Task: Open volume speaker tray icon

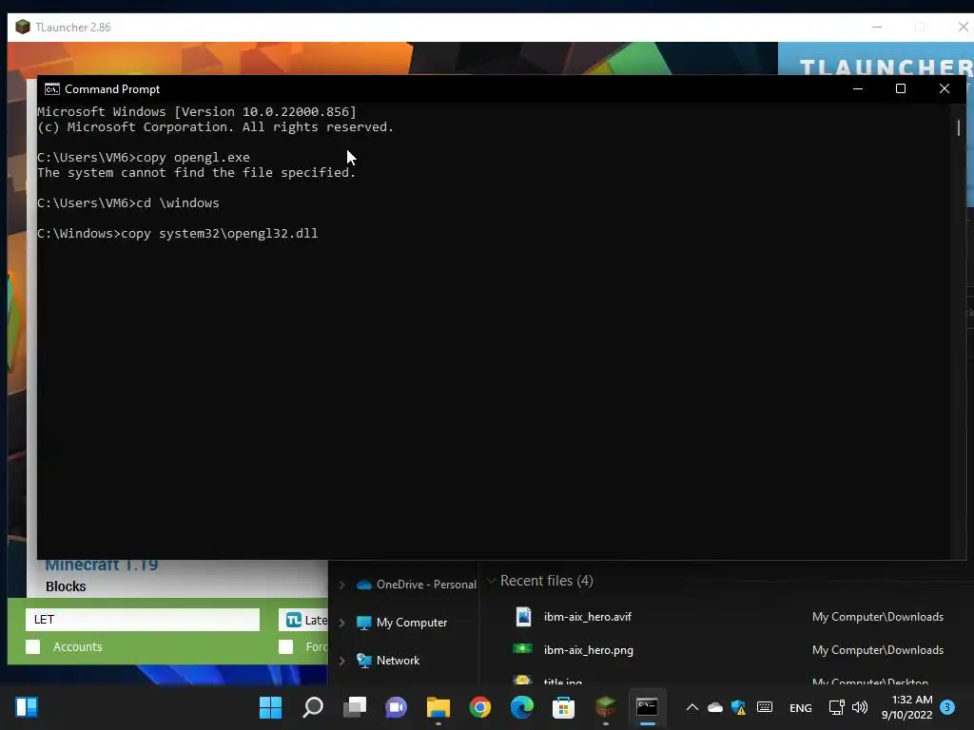Action: 860,707
